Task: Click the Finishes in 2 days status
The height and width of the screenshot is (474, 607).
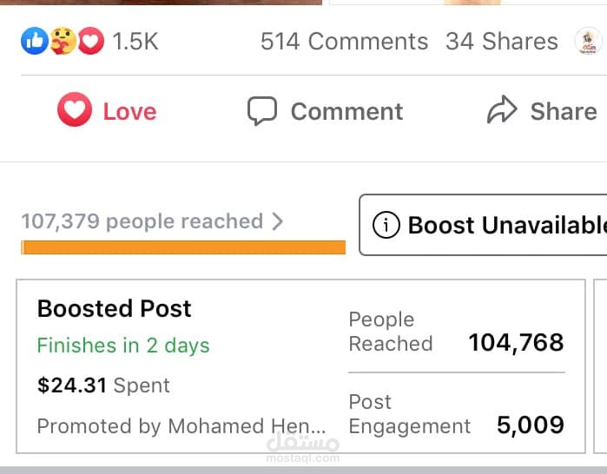Action: pyautogui.click(x=123, y=346)
